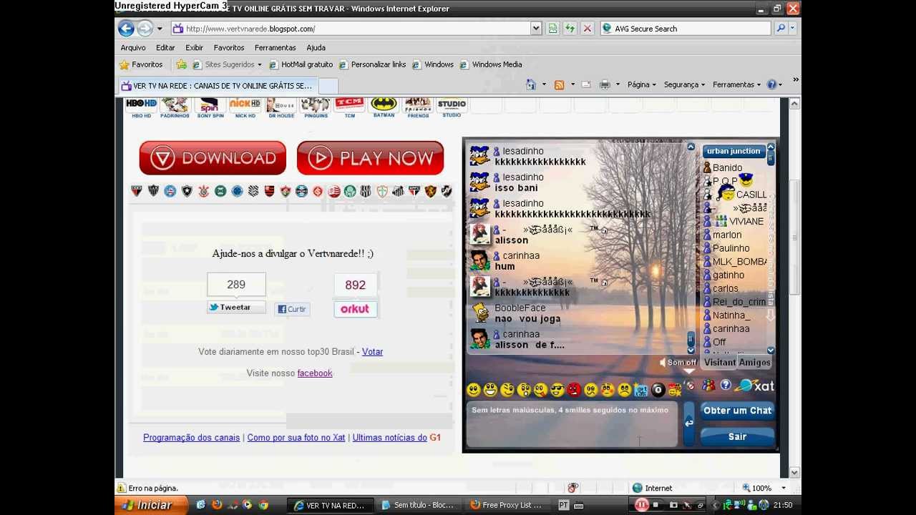The height and width of the screenshot is (515, 916).
Task: Print the page with the printer icon
Action: (605, 84)
